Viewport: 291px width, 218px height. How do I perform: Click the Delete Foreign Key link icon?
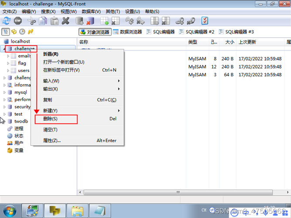(191, 21)
